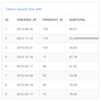Screen dimensions: 101x101
Task: Select the date 2015-04-09
Action: pyautogui.click(x=25, y=76)
